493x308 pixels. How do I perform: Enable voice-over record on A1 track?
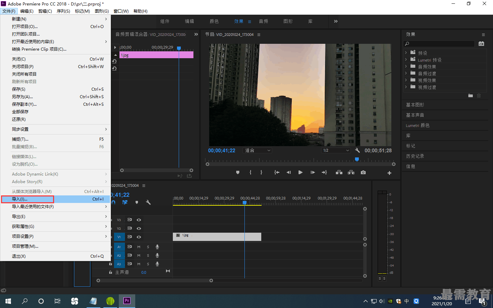point(157,247)
